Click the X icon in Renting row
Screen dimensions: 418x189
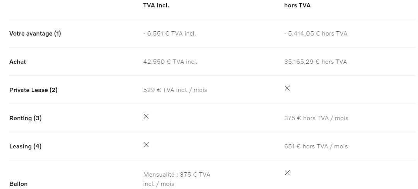(x=146, y=116)
